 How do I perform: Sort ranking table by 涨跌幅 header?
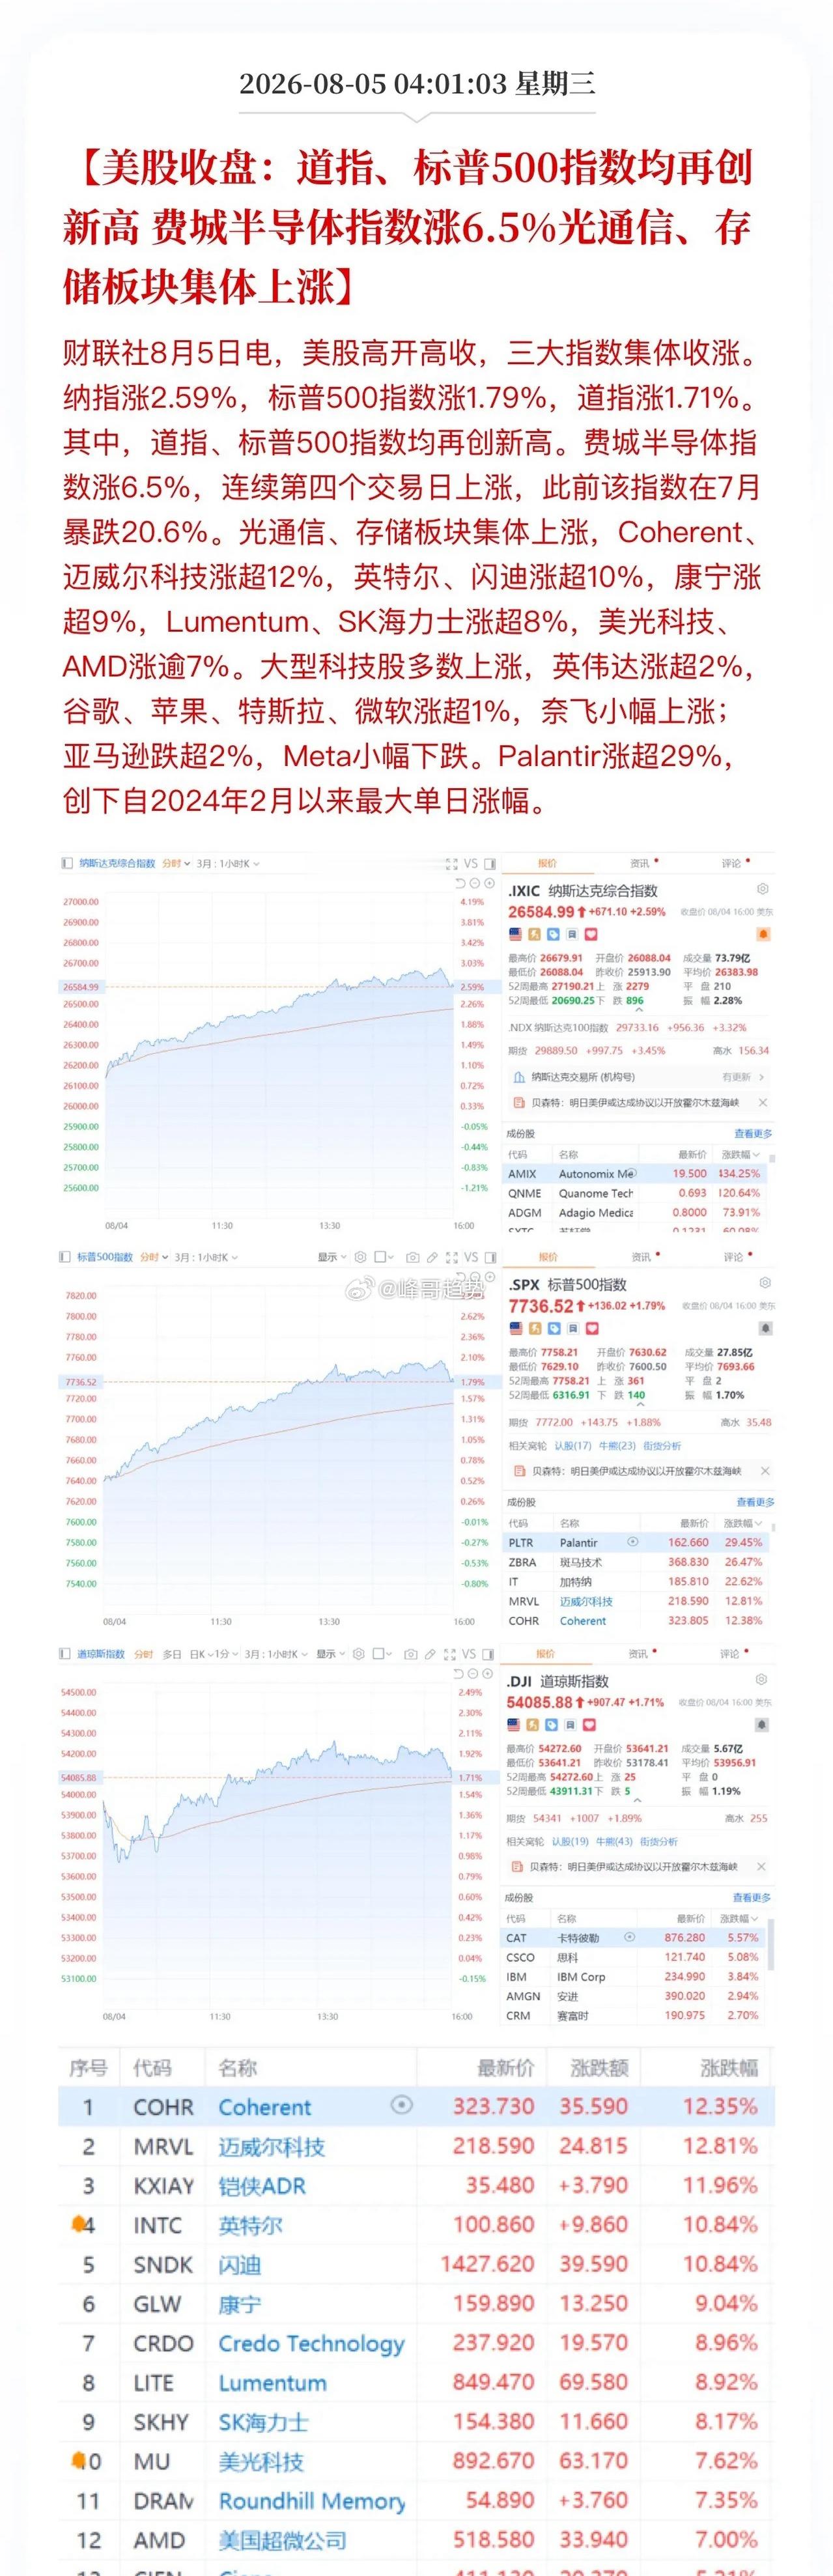[x=729, y=2067]
